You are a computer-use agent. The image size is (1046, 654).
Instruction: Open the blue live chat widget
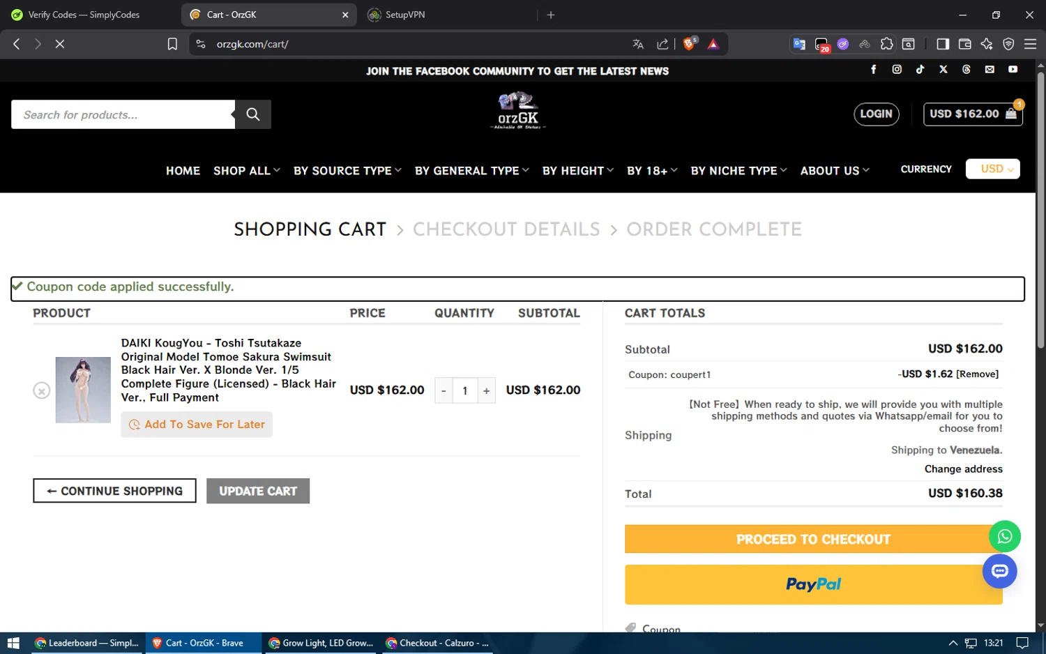coord(1000,572)
